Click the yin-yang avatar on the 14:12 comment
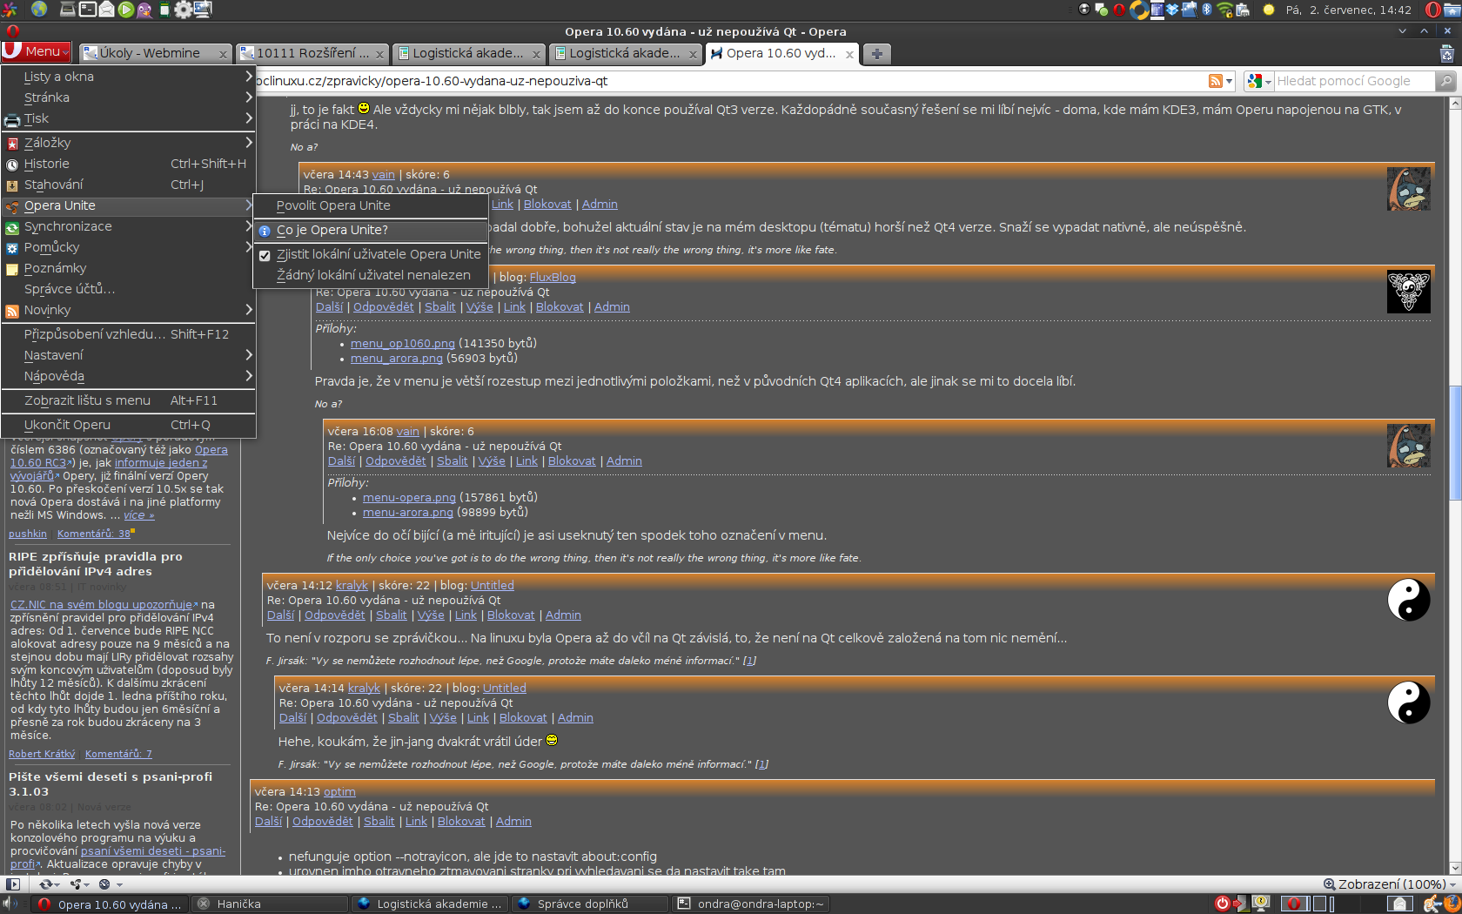1462x914 pixels. (1409, 600)
